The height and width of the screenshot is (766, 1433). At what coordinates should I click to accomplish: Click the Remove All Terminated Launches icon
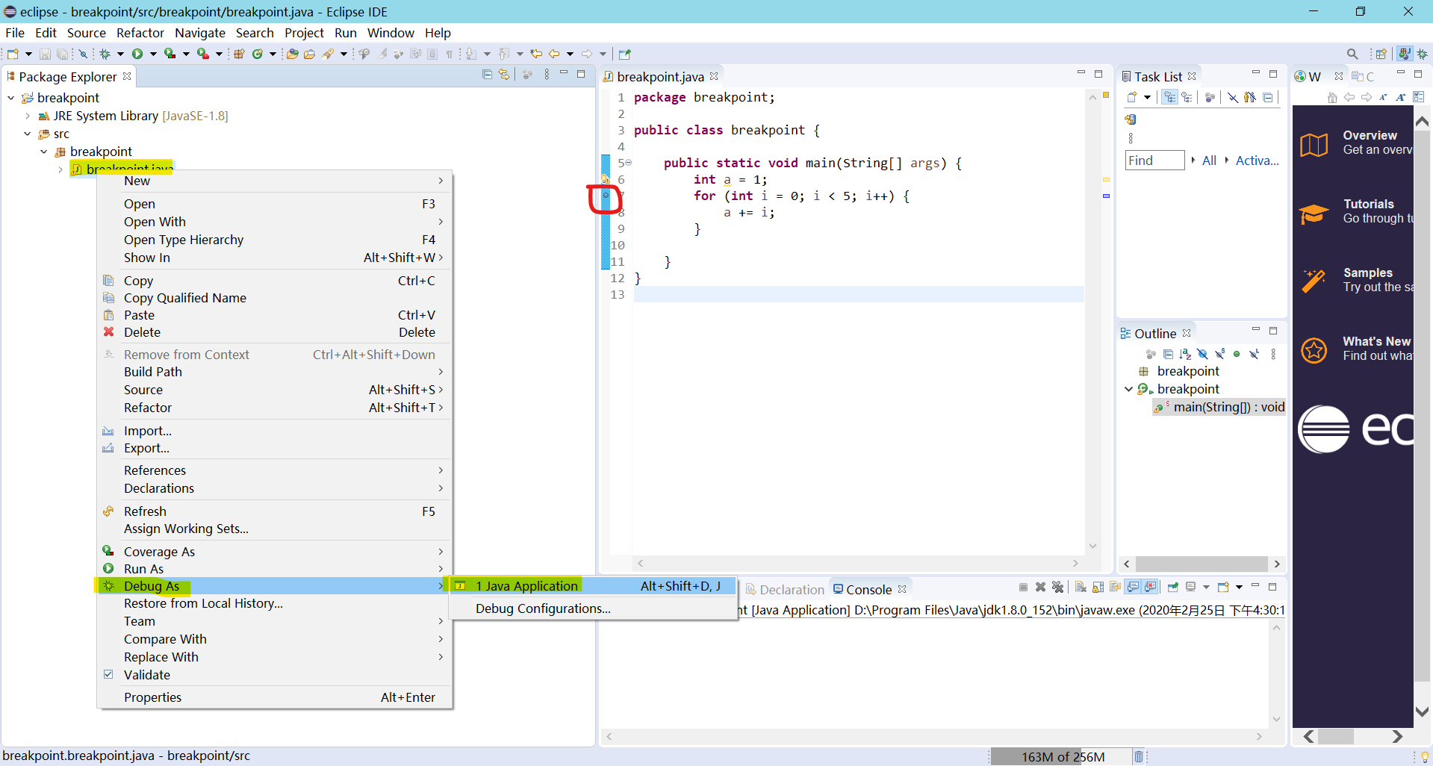tap(1057, 588)
